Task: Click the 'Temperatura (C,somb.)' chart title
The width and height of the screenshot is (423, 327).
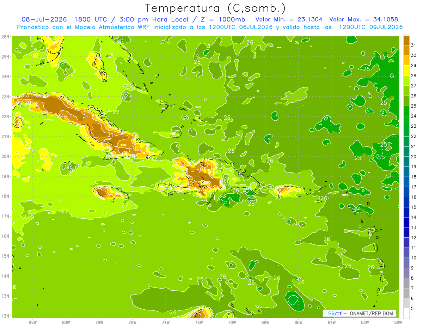Action: point(215,8)
